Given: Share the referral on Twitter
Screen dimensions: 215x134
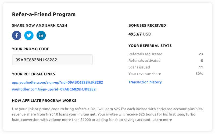Looking at the screenshot, I should [29, 35].
